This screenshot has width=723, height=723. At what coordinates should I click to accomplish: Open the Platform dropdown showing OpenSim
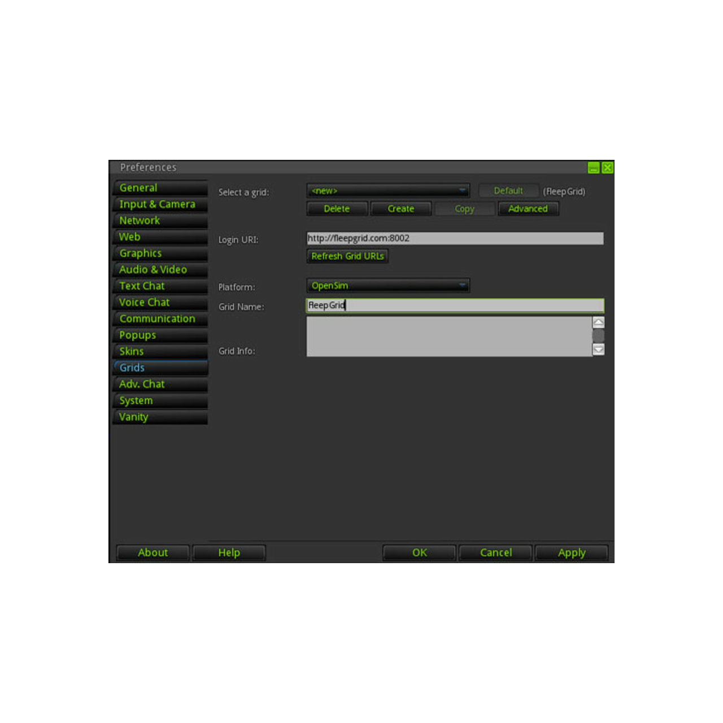click(388, 285)
